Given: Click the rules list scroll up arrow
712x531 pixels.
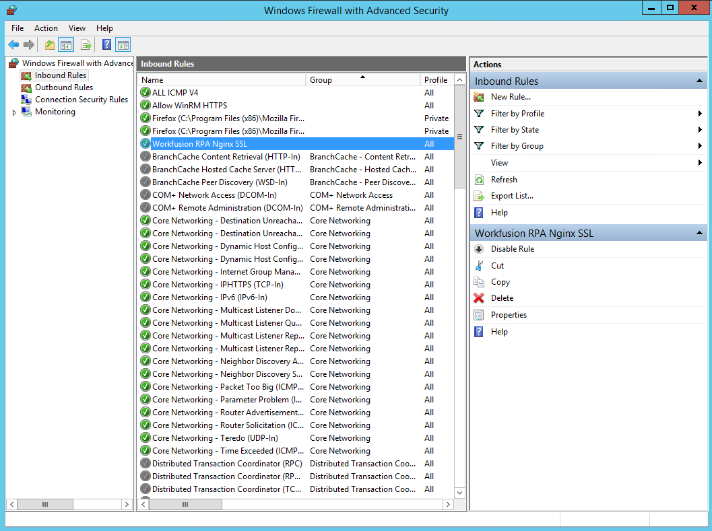Looking at the screenshot, I should 459,80.
